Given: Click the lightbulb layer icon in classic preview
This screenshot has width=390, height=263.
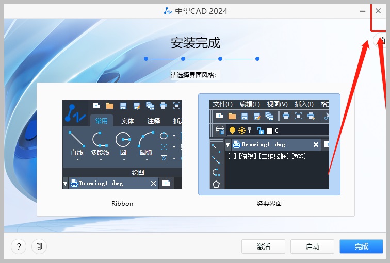Looking at the screenshot, I should pyautogui.click(x=232, y=130).
